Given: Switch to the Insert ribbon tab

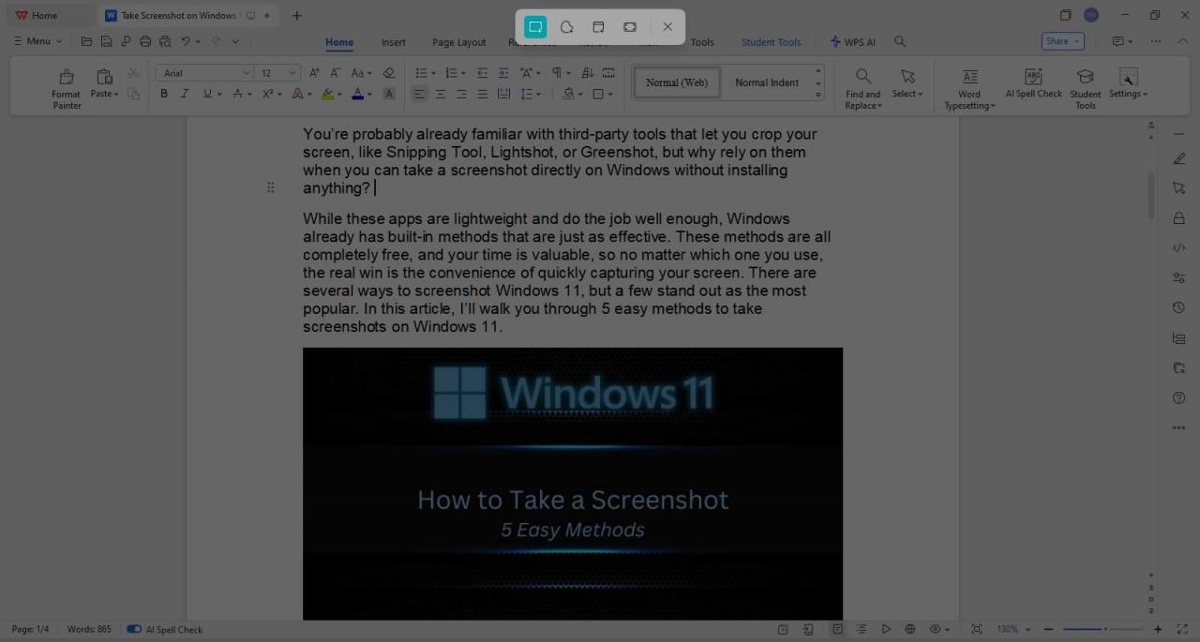Looking at the screenshot, I should pos(393,42).
